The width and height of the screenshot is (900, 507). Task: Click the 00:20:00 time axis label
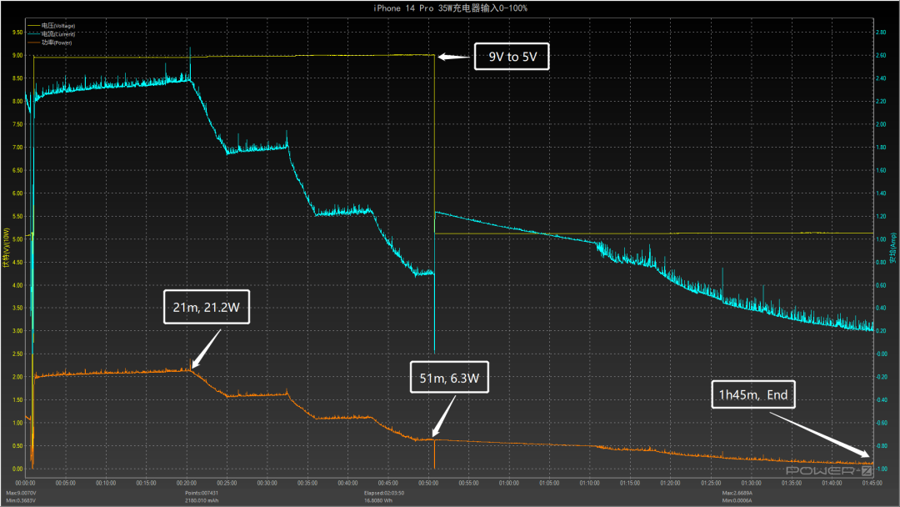click(x=187, y=484)
